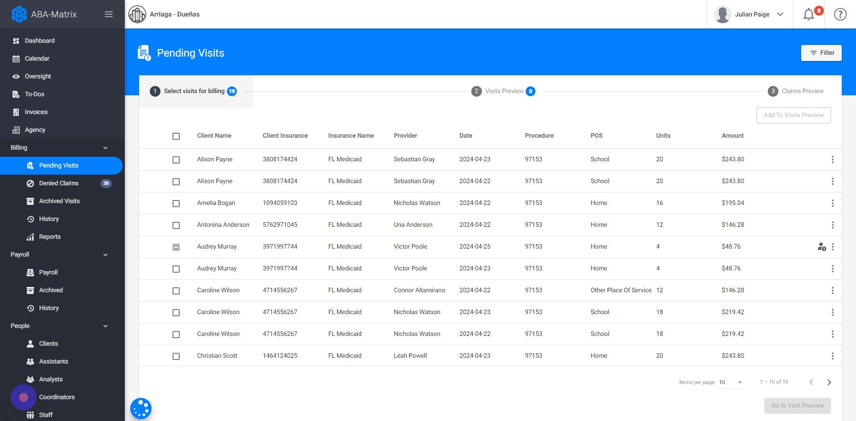This screenshot has height=421, width=856.
Task: Click the hamburger menu beside ABA-Matrix
Action: [x=108, y=14]
